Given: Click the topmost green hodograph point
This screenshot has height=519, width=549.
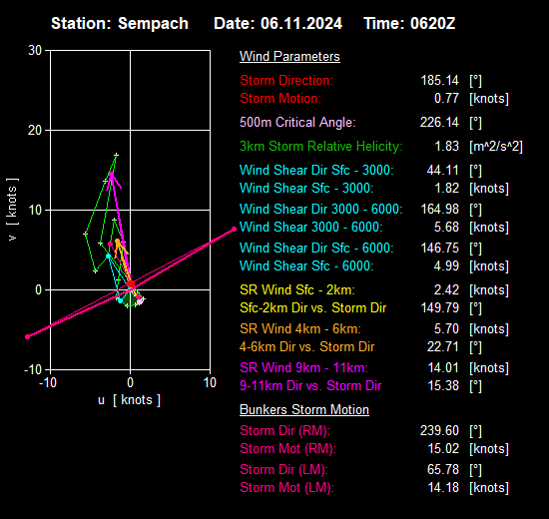Looking at the screenshot, I should tap(116, 155).
